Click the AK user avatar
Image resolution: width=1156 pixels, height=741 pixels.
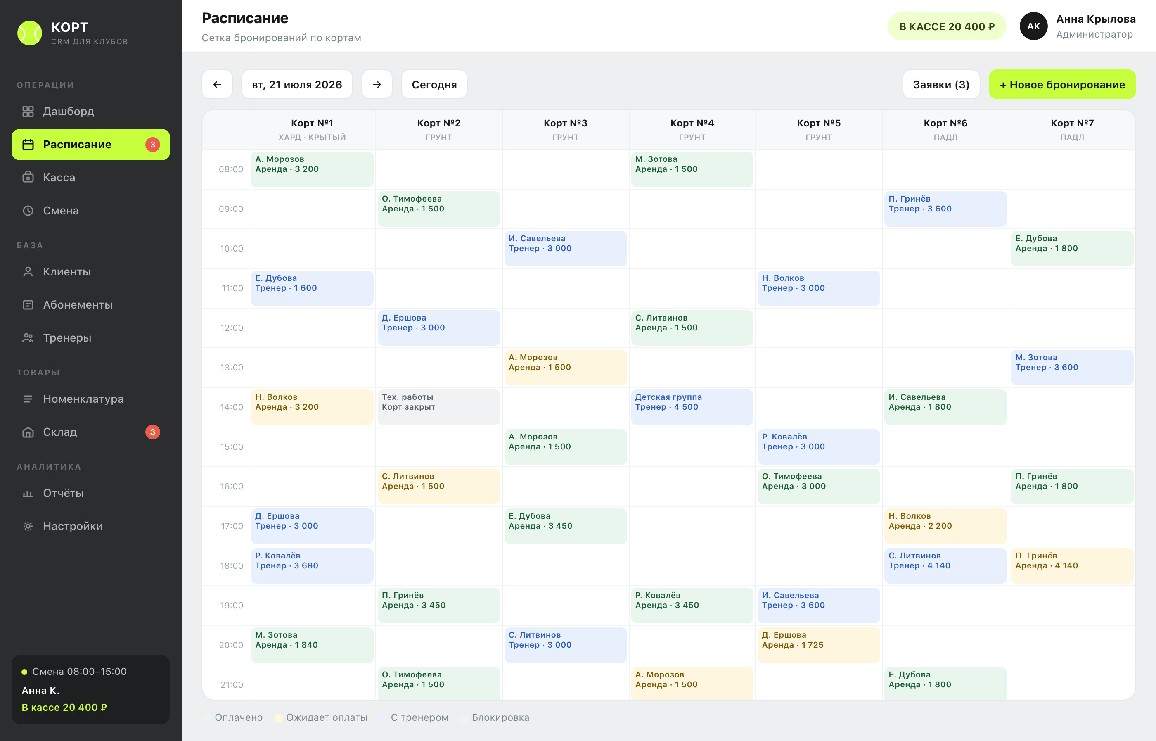[1033, 26]
